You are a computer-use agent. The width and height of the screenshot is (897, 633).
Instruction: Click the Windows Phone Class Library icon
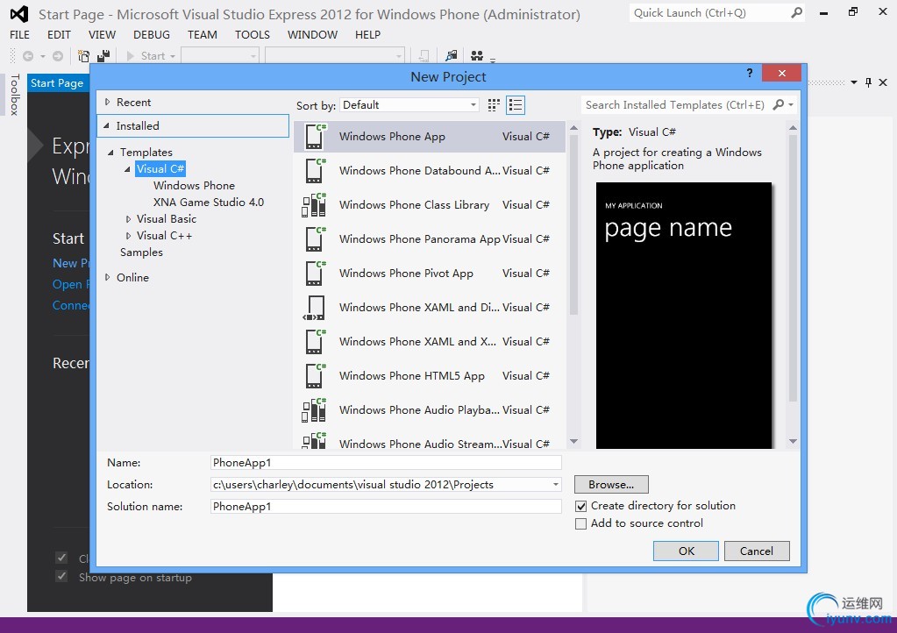click(x=314, y=205)
